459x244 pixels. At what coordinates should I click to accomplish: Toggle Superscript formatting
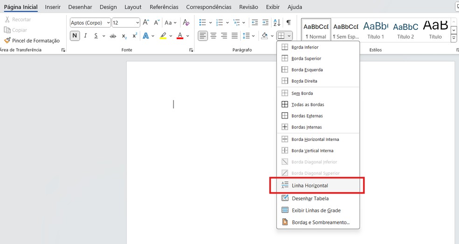135,36
